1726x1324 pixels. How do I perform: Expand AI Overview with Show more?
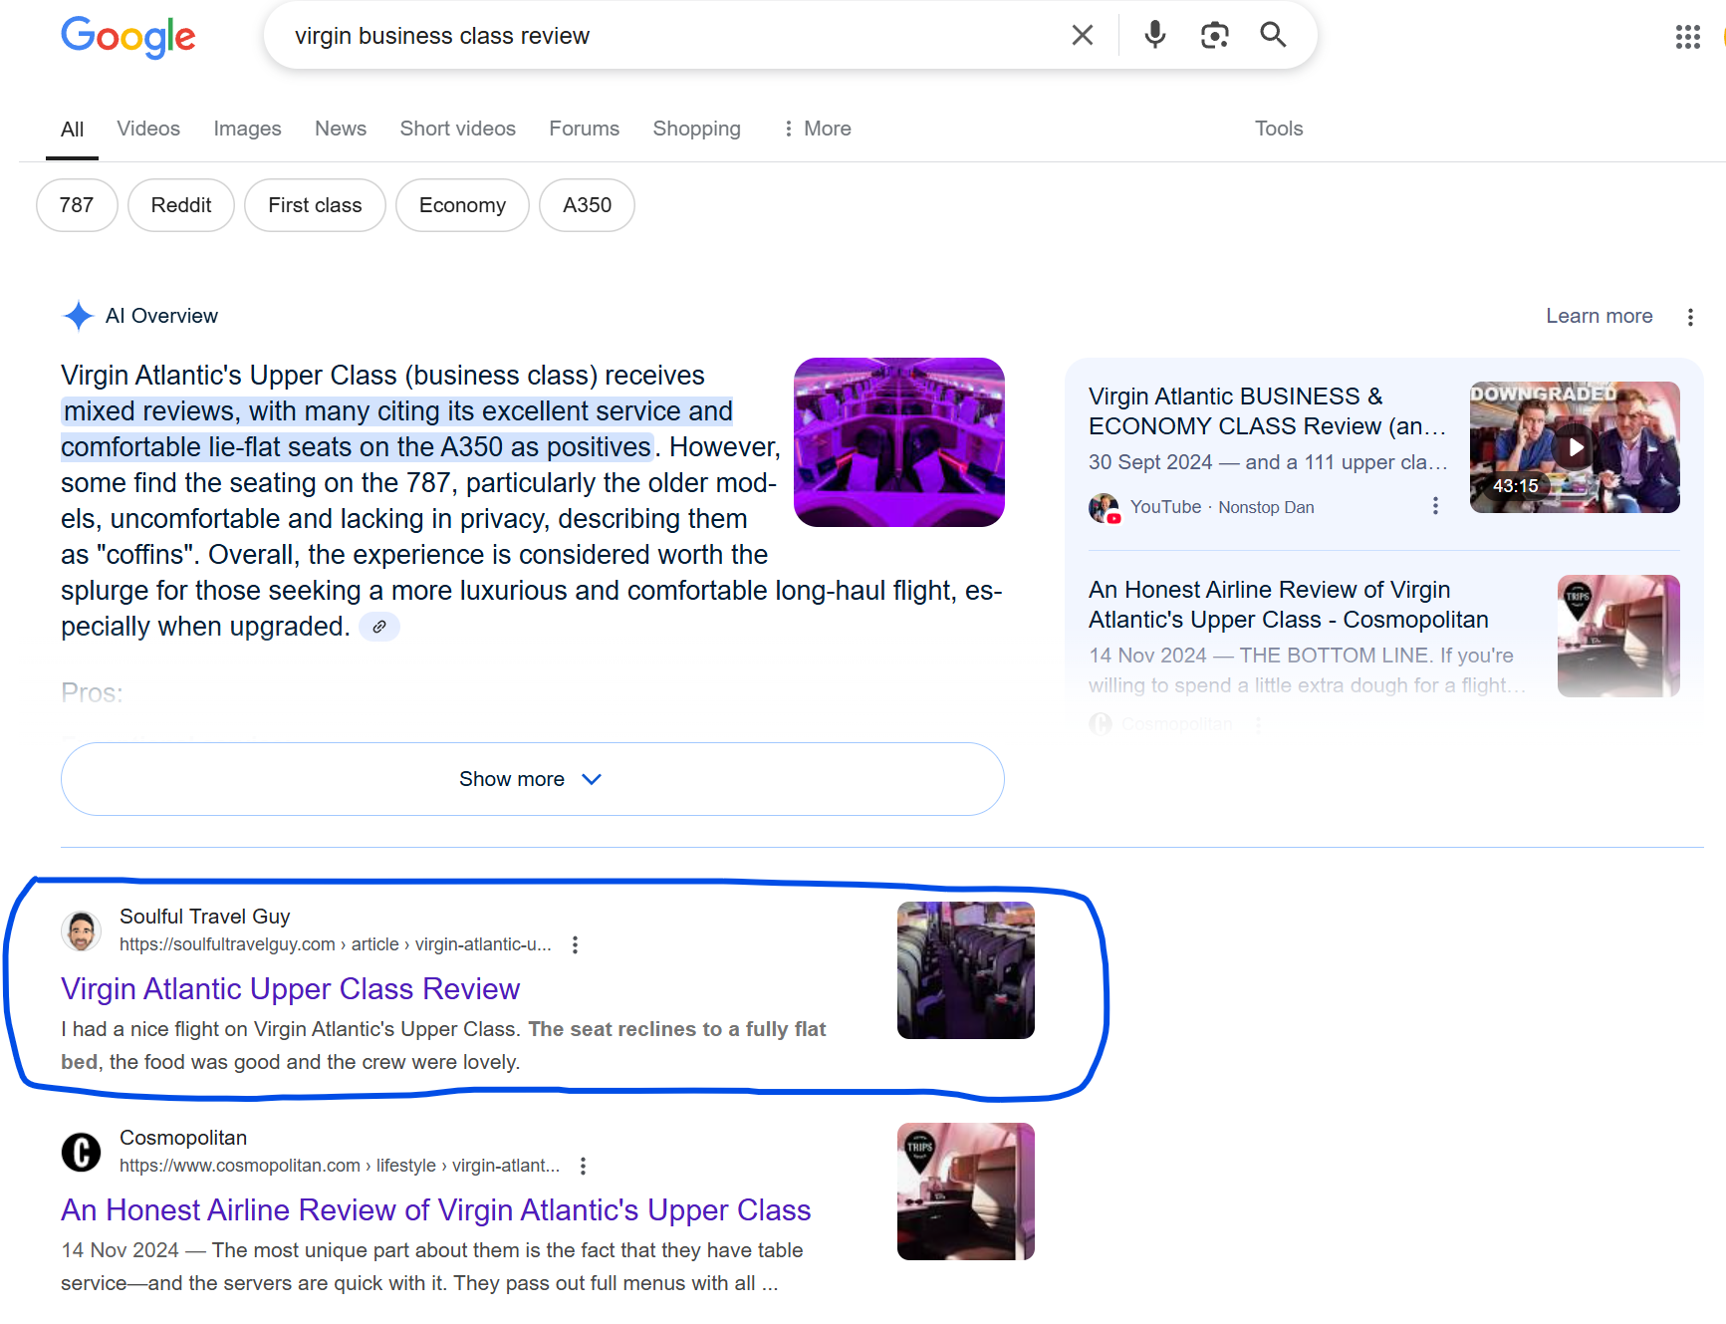[532, 779]
